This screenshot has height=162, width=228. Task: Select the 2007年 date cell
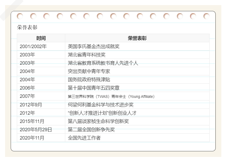point(27,96)
